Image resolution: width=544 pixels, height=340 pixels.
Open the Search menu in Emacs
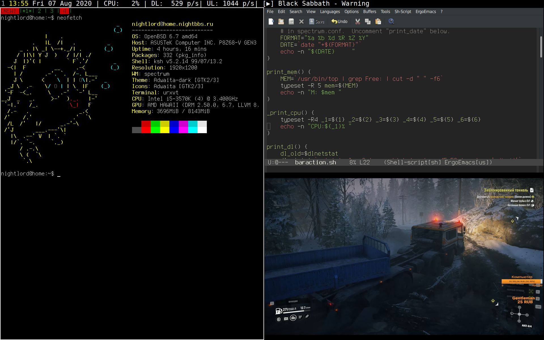296,12
